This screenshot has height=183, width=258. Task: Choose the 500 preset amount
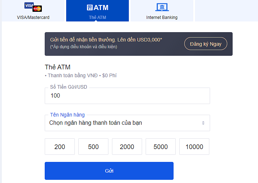[93, 147]
